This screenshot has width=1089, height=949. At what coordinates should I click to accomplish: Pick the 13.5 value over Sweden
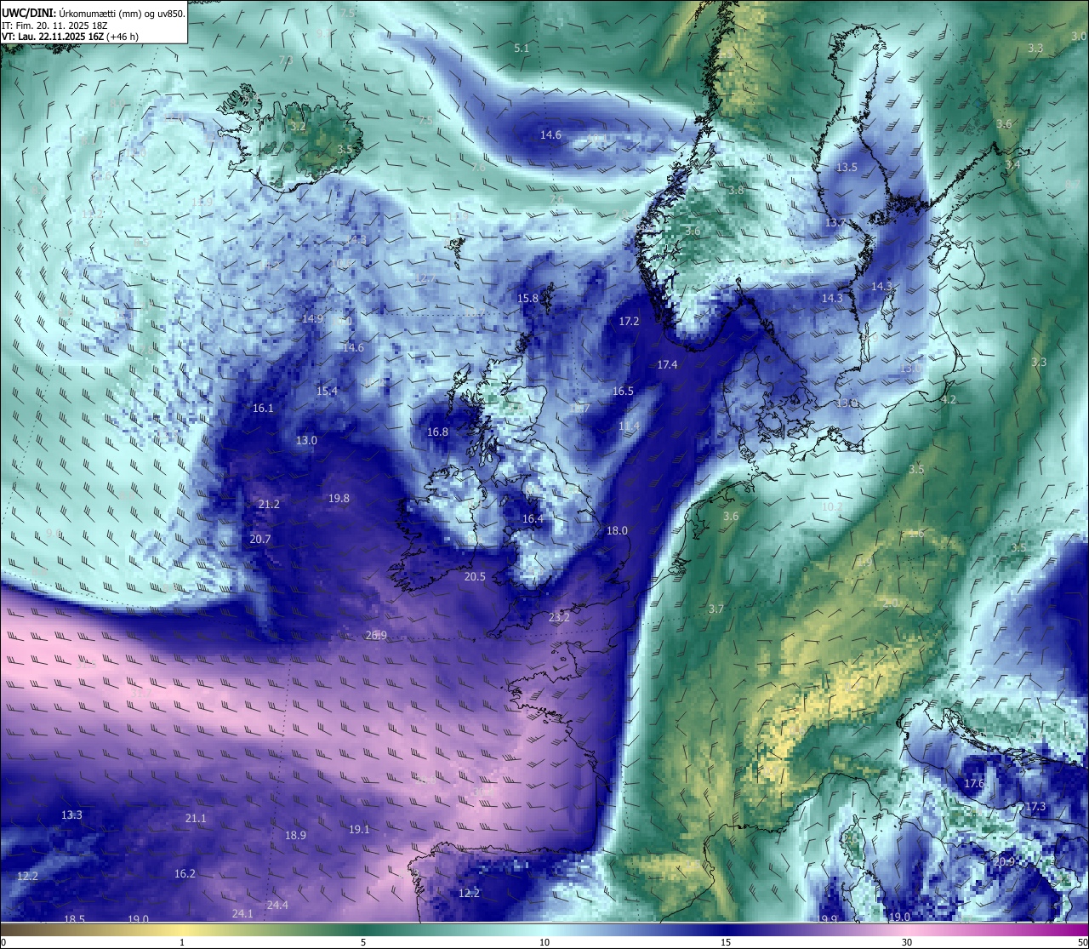(847, 168)
